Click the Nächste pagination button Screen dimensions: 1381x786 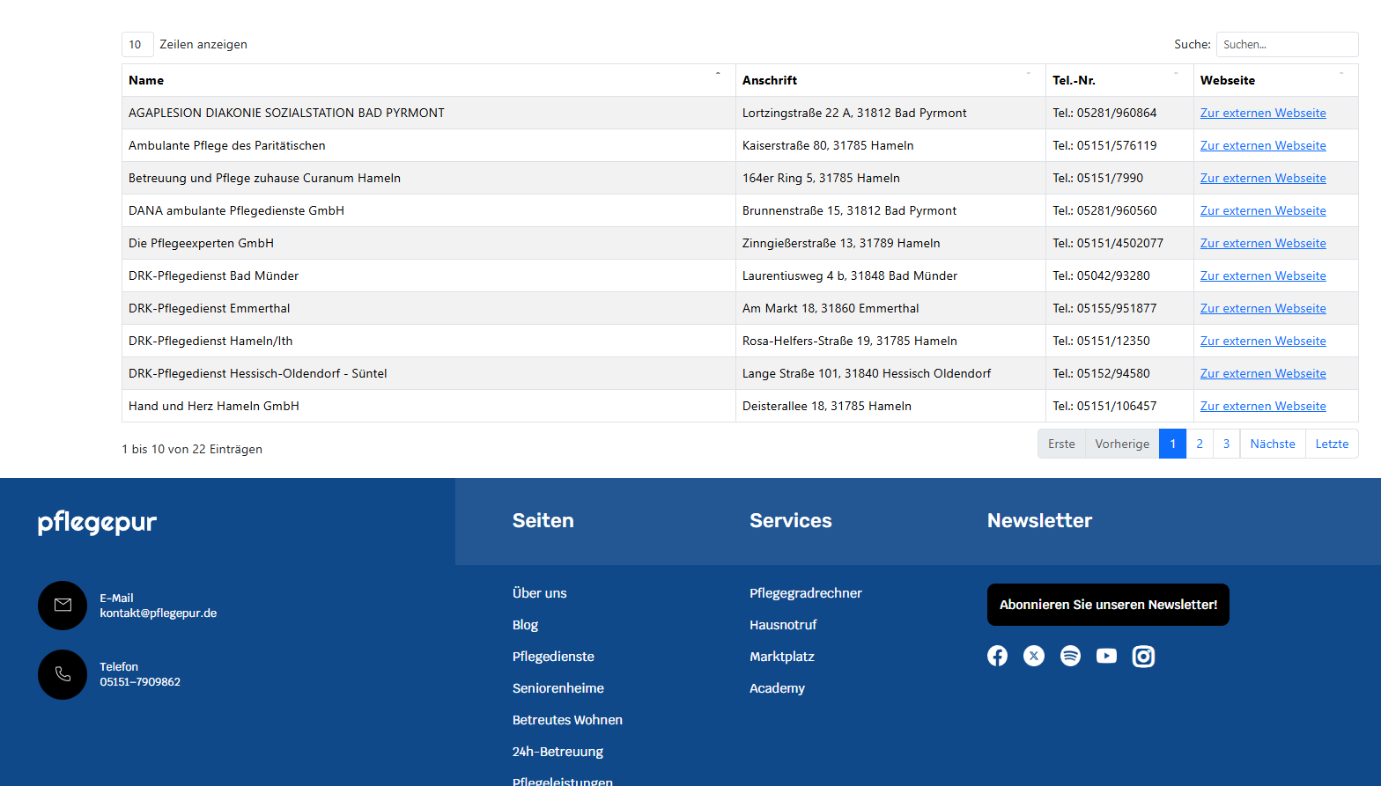point(1273,444)
